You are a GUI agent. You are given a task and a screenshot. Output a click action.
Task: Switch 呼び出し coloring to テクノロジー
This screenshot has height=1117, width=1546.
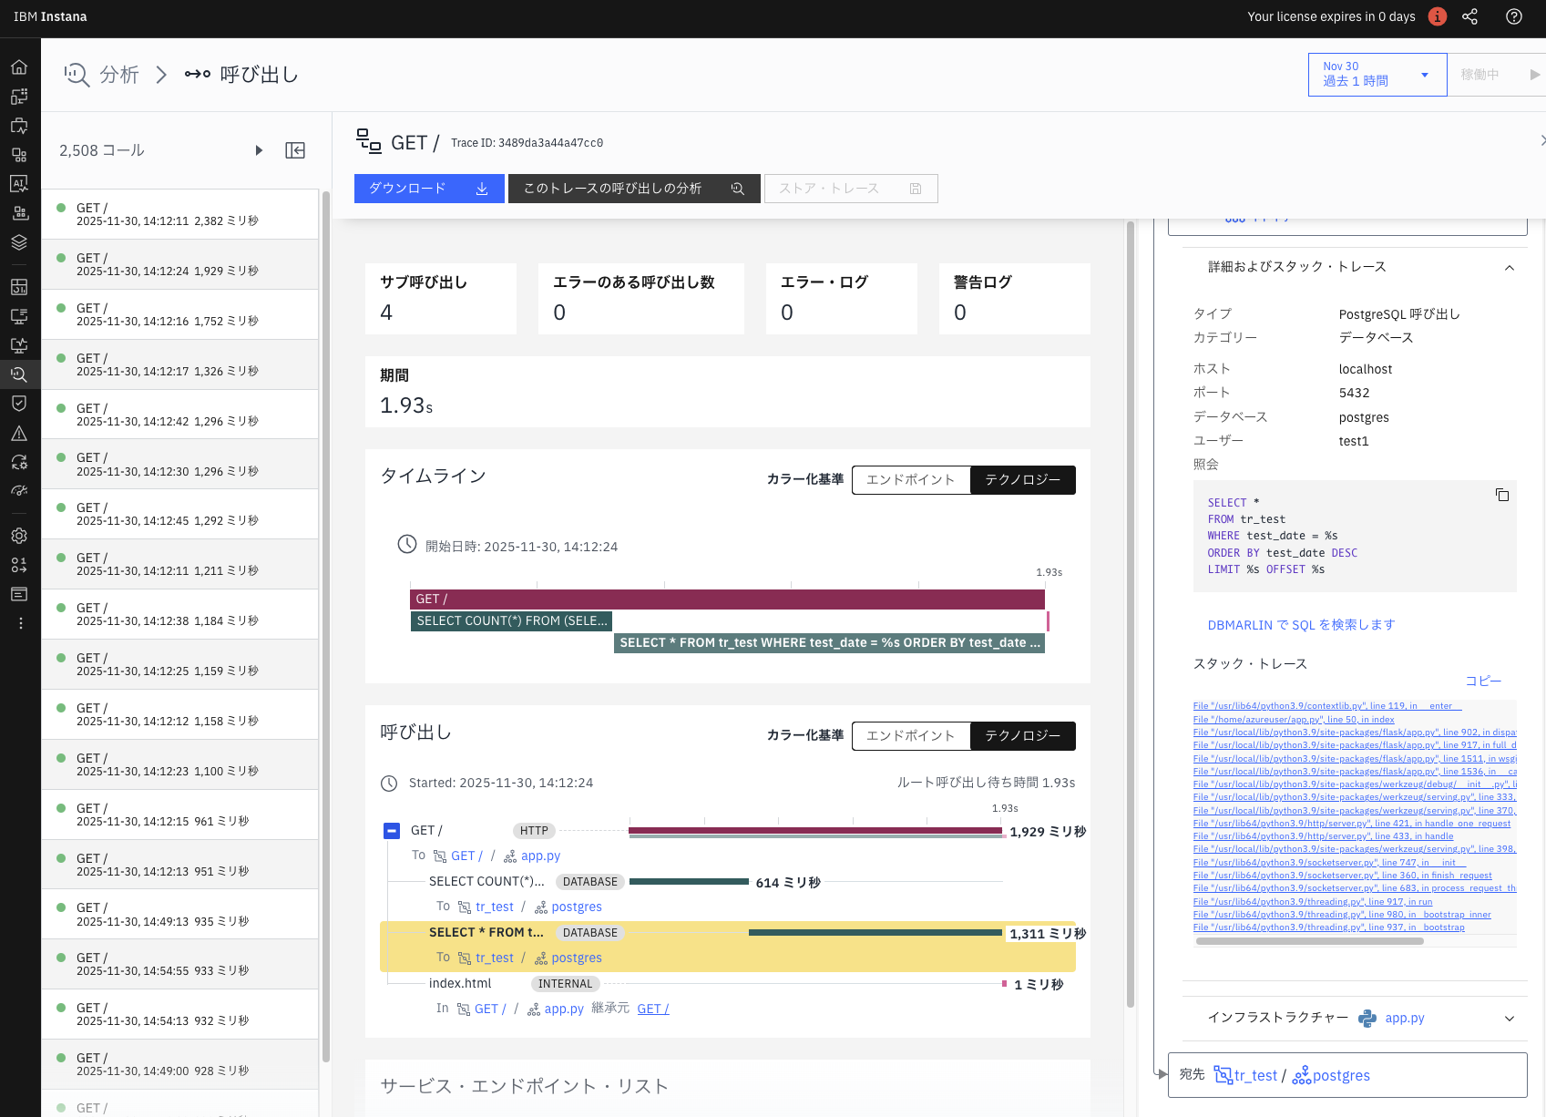click(x=1022, y=735)
